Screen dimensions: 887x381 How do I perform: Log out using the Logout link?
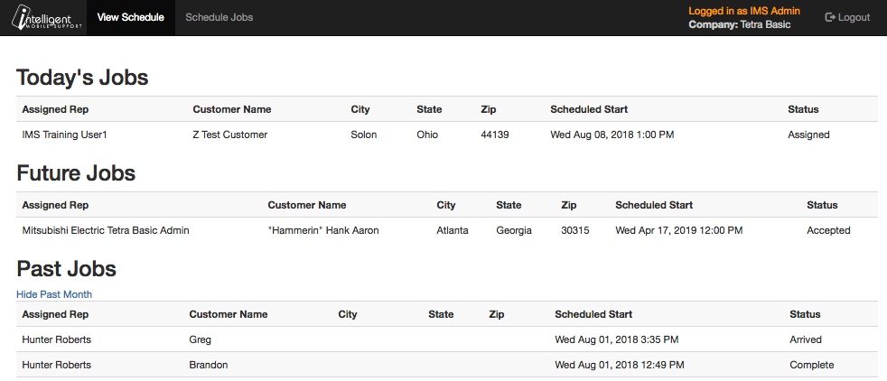click(847, 17)
